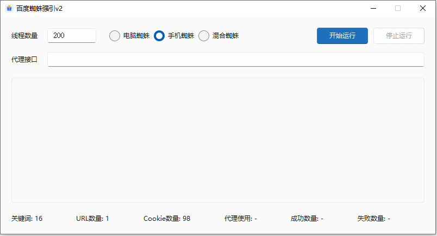Click the 代理使用: - status text
Screen dimensions: 437x236
tap(241, 219)
